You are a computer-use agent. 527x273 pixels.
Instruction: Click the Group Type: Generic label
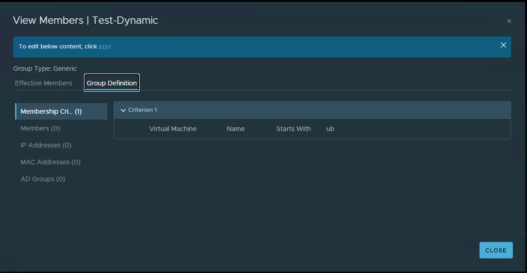pos(45,68)
